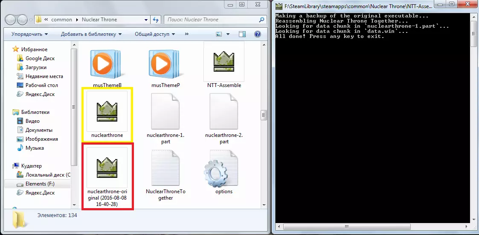Select the NTT-Assemble crown icon
Screen dimensions: 479x235
(224, 61)
